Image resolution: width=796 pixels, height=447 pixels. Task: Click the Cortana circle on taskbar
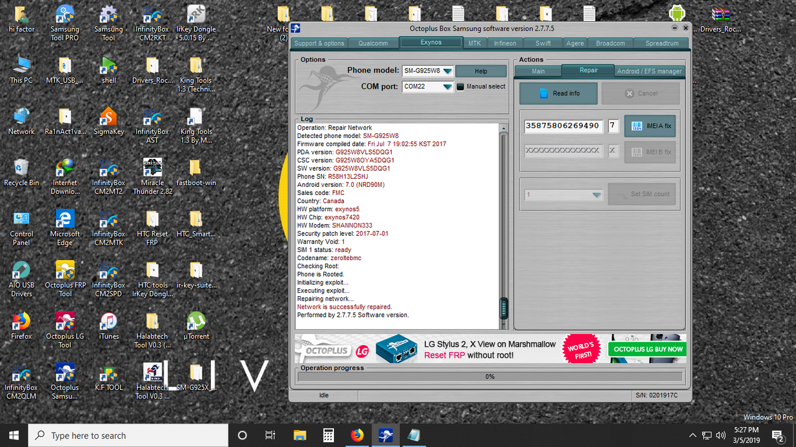(x=243, y=435)
